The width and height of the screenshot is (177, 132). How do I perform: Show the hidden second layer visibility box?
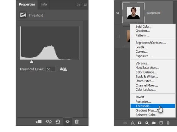(x=118, y=36)
